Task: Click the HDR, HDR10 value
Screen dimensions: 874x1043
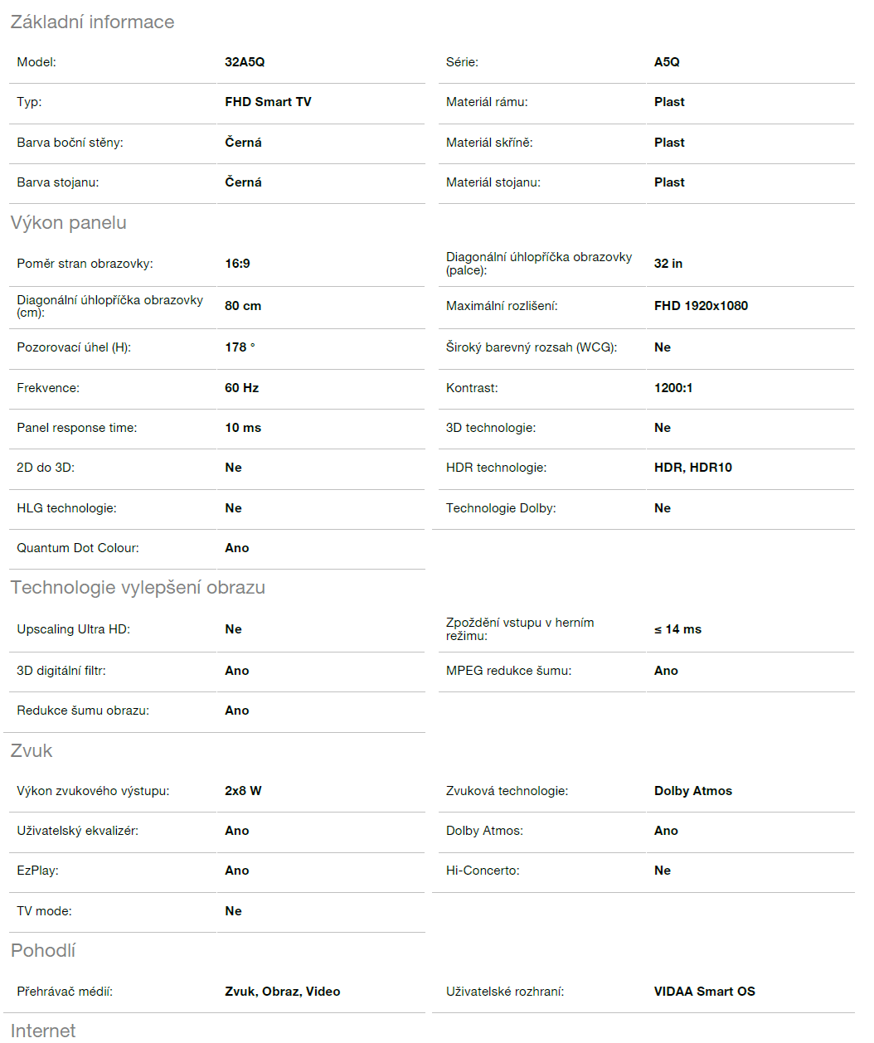Action: tap(692, 468)
